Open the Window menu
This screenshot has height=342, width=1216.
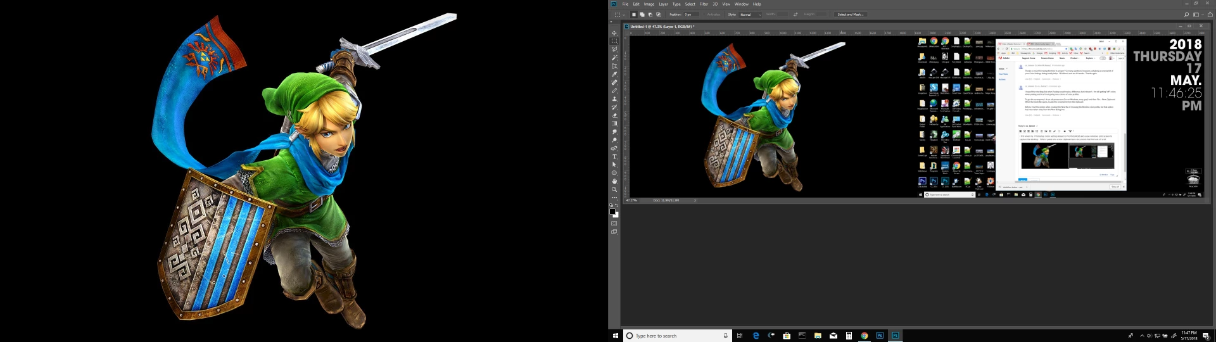tap(742, 4)
